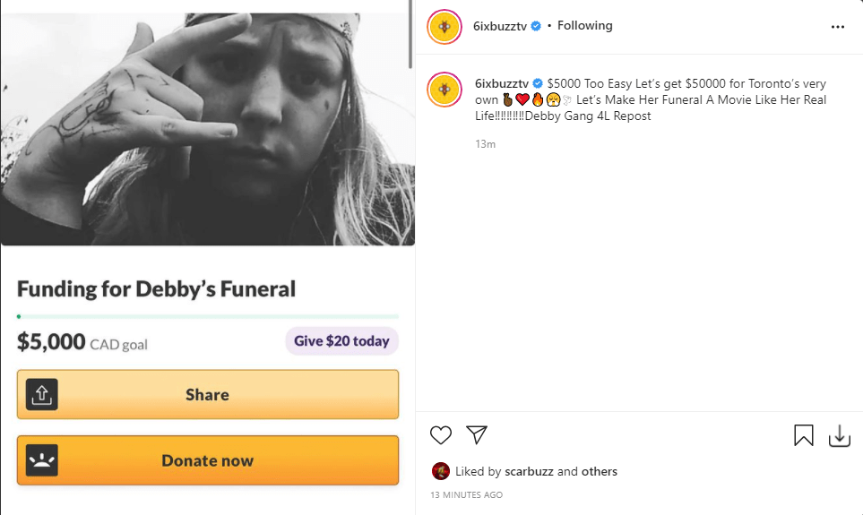Open 6ixbuzztv username in the caption
This screenshot has height=515, width=863.
[x=501, y=83]
